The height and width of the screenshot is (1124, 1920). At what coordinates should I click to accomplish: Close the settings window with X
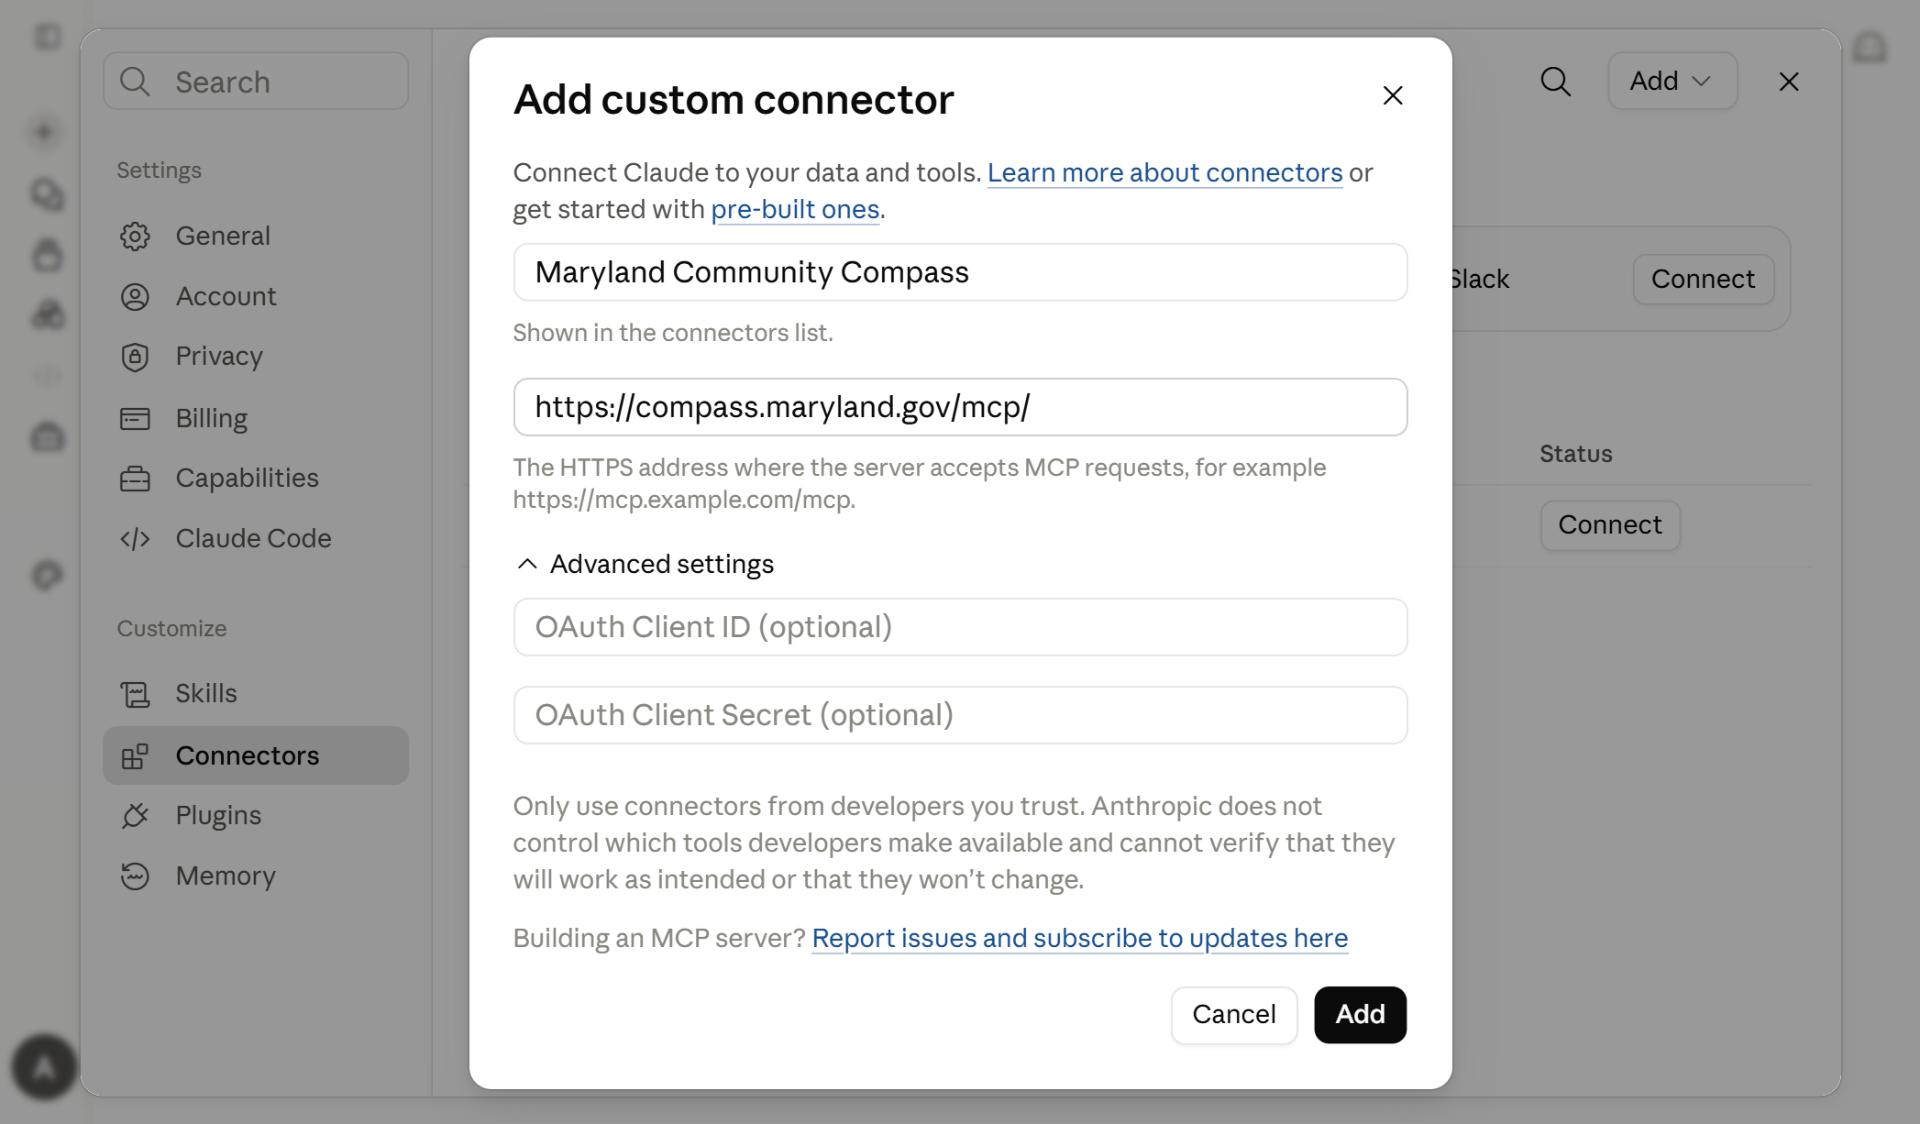coord(1789,82)
